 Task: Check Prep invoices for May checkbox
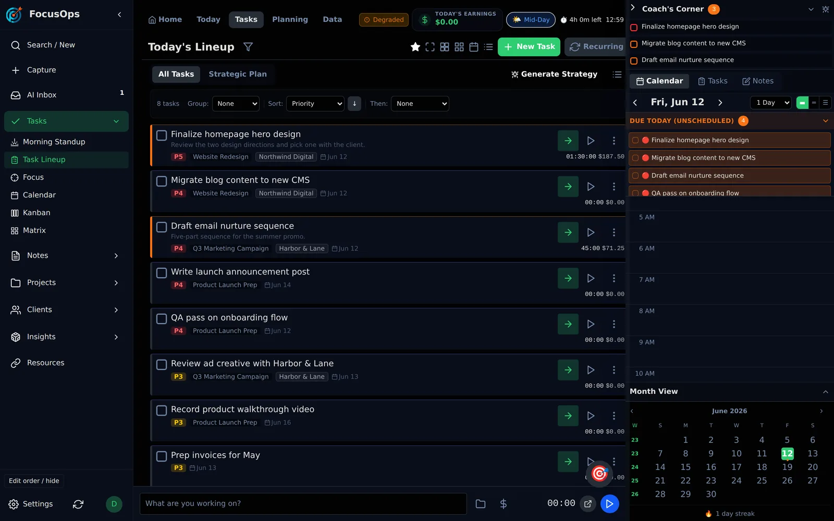pyautogui.click(x=162, y=456)
